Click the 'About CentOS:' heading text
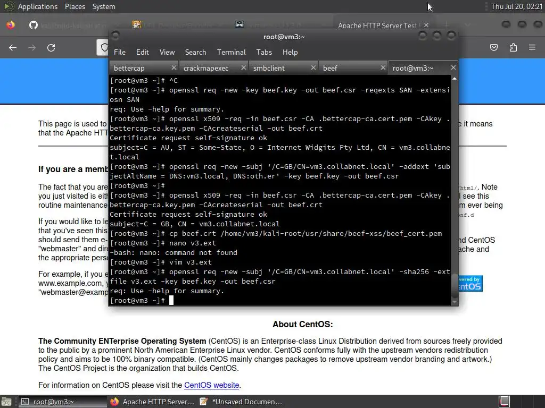The height and width of the screenshot is (408, 545). click(x=302, y=325)
